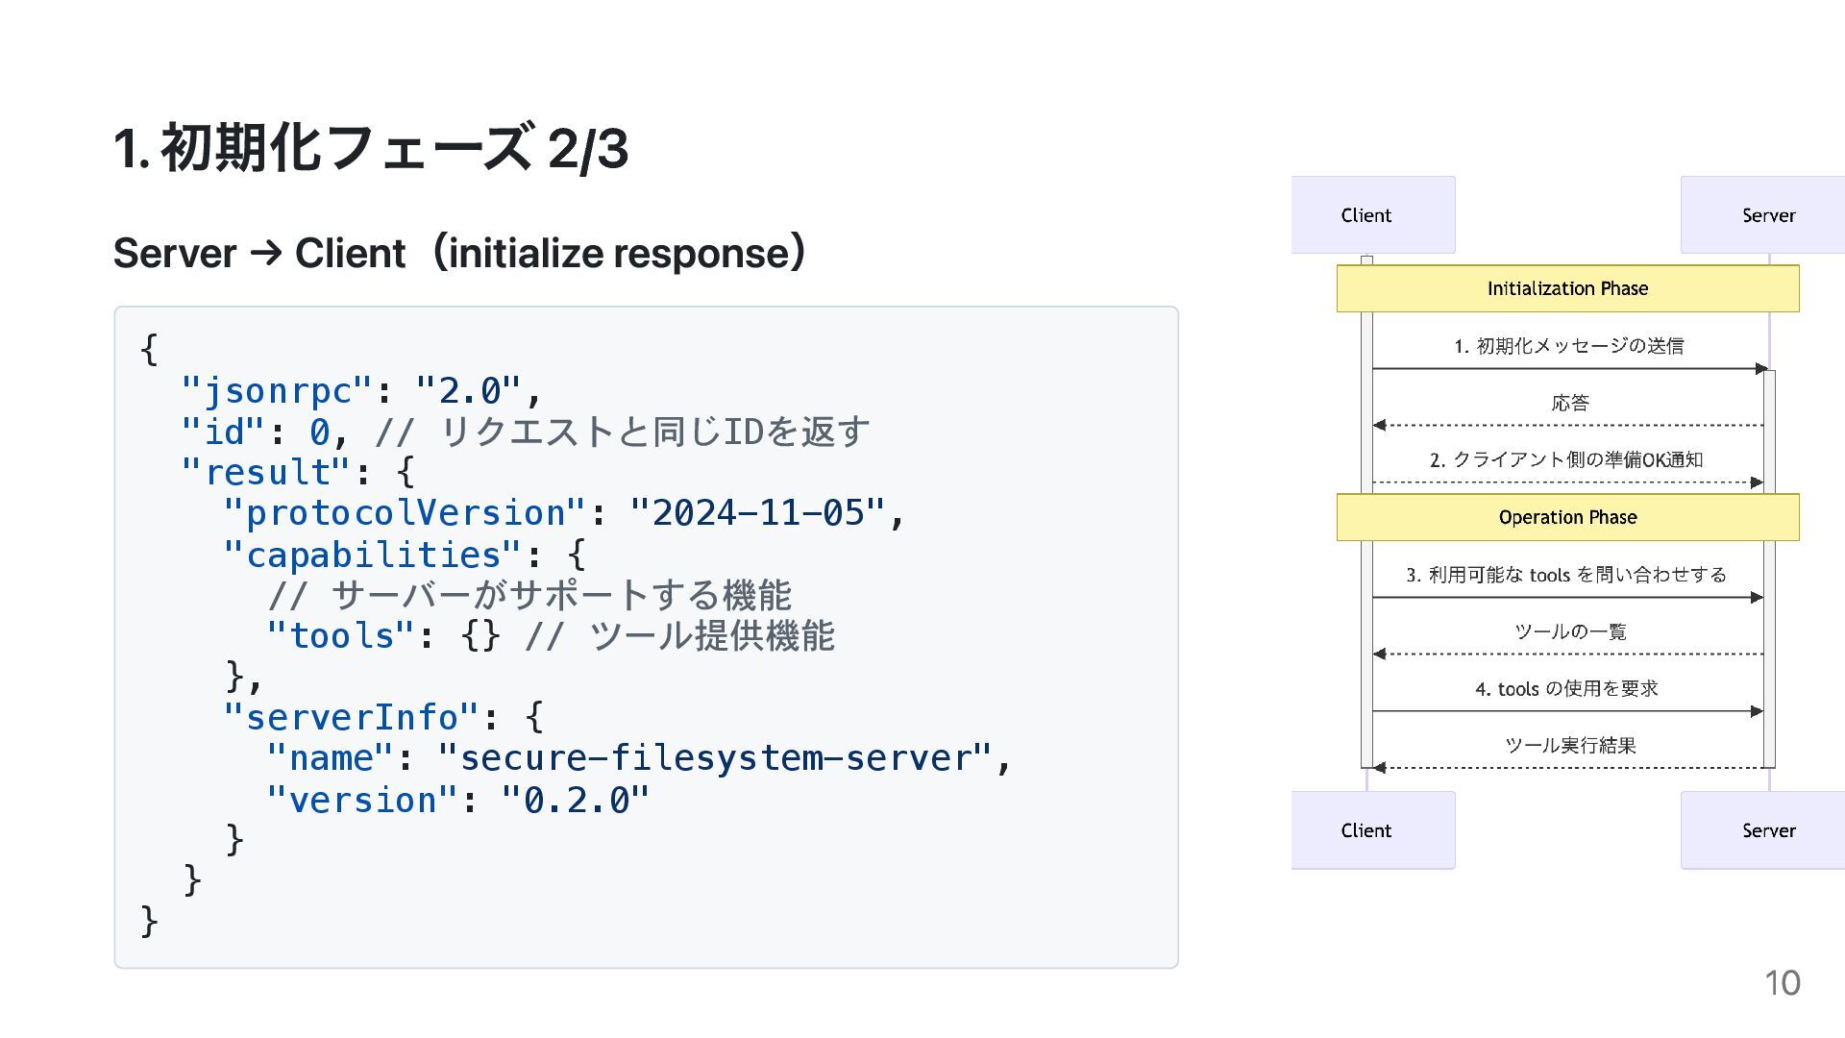
Task: Click the "protocolVersion" key in code
Action: pos(404,513)
